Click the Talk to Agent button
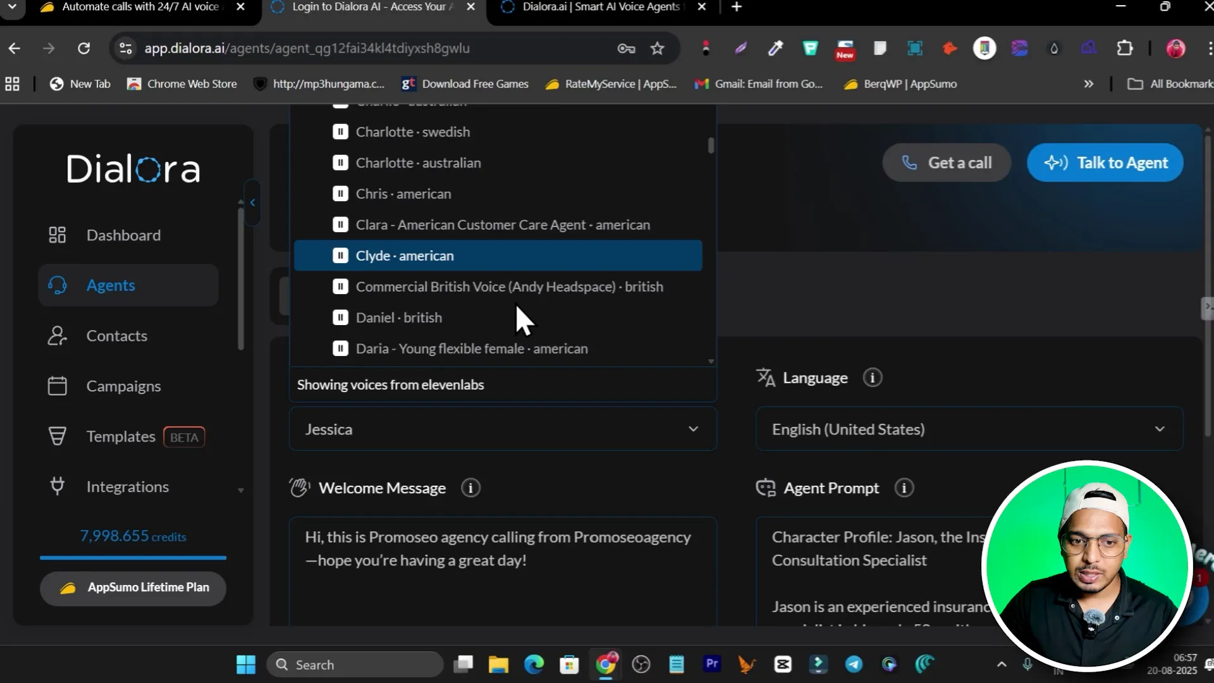Screen dimensions: 1214x683 pyautogui.click(x=1105, y=163)
